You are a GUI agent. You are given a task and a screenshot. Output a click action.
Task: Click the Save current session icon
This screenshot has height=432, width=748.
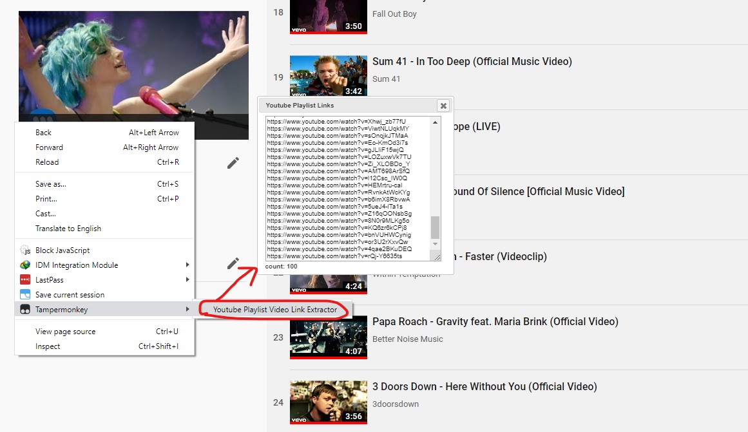pos(25,295)
